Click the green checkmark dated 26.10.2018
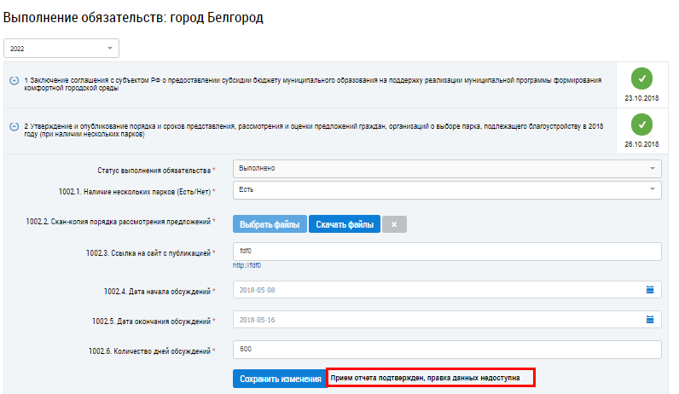Screen dimensions: 679x394 (641, 125)
